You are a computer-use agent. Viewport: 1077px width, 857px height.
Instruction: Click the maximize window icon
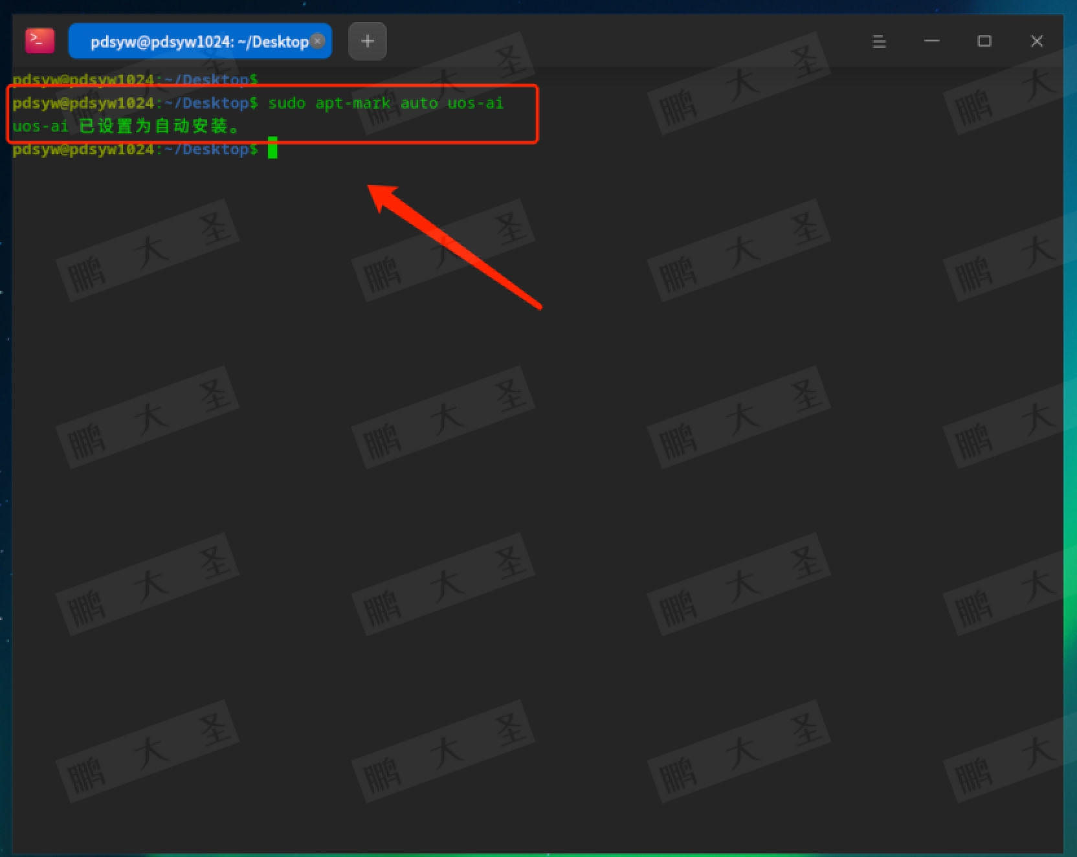(x=984, y=41)
